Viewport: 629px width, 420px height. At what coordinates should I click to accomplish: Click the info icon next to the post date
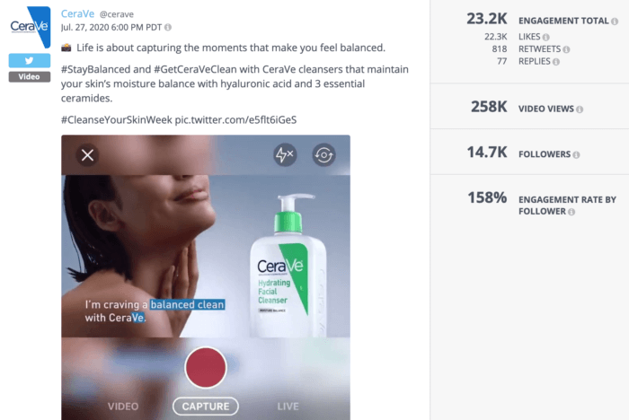pyautogui.click(x=168, y=27)
